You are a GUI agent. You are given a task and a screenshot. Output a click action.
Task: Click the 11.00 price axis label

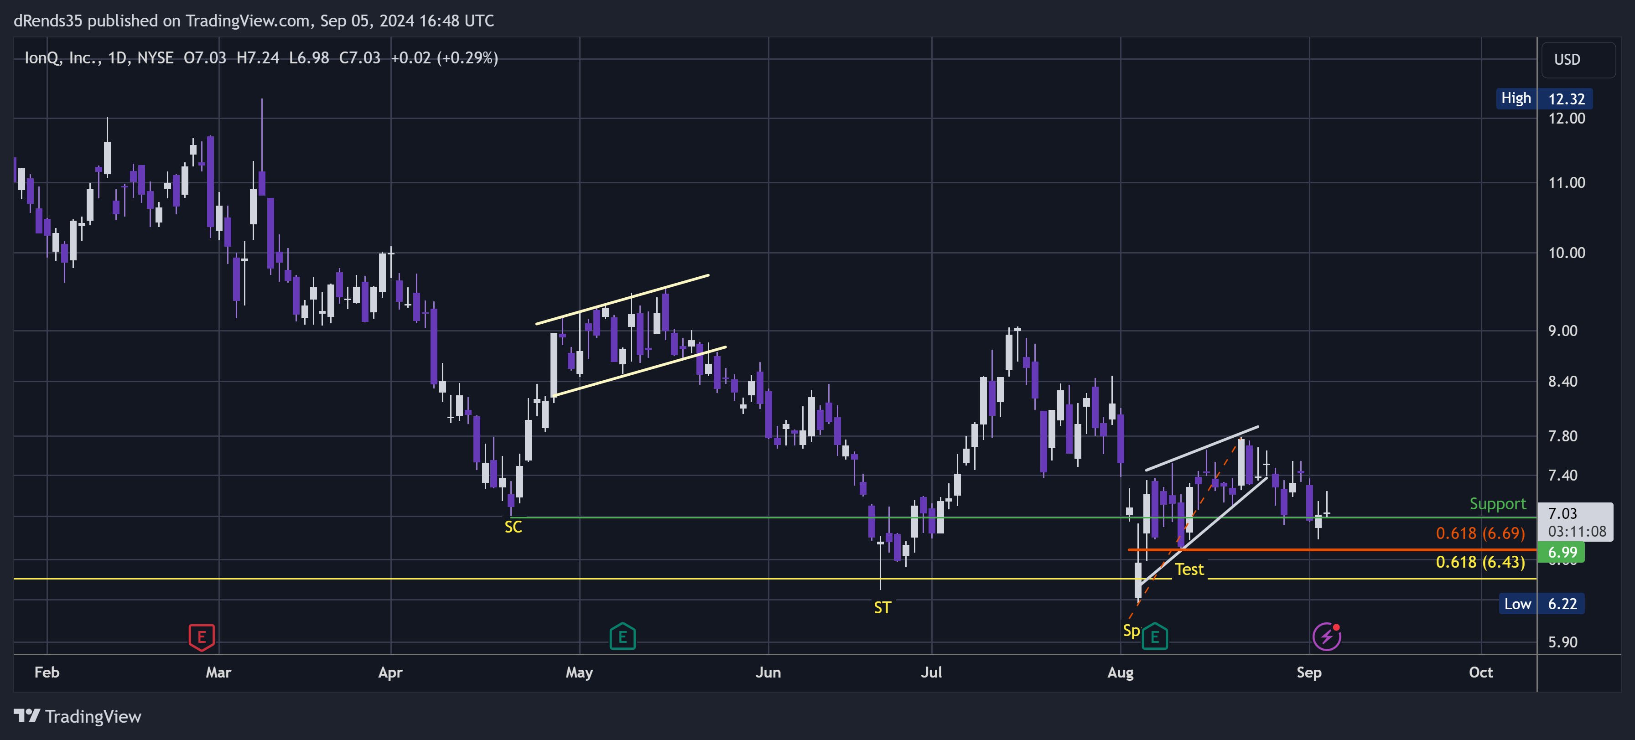click(x=1567, y=183)
